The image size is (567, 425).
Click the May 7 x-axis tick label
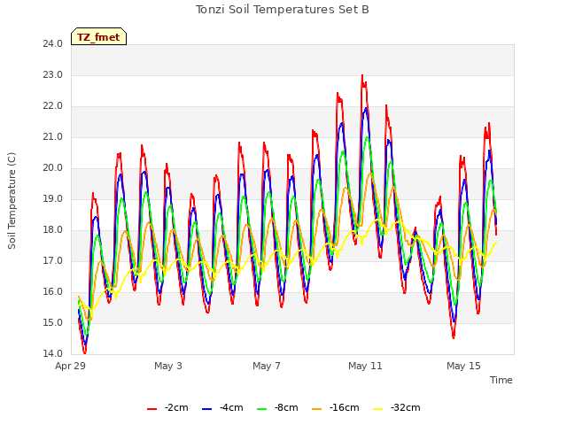pos(267,366)
